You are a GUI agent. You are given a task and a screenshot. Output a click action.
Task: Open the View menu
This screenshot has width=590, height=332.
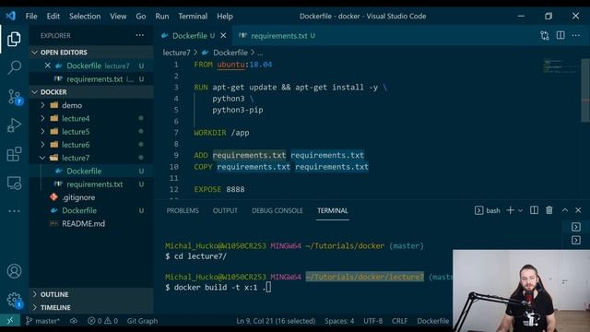tap(118, 17)
